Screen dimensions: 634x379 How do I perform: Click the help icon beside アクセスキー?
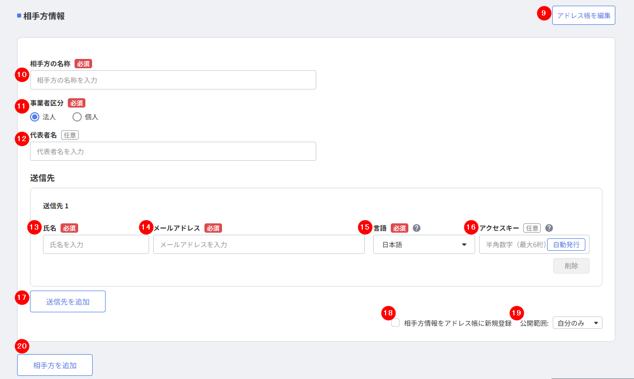click(549, 228)
